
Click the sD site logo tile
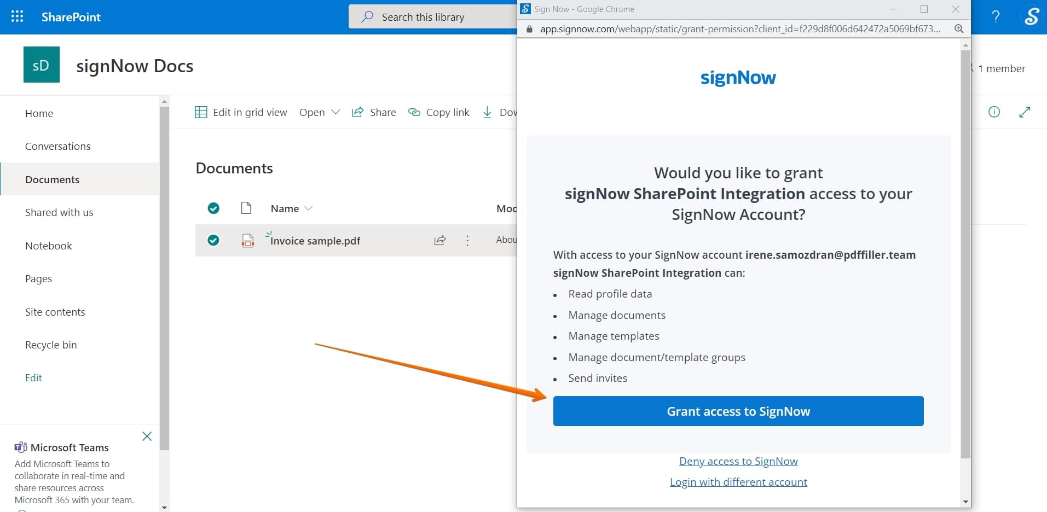point(42,65)
